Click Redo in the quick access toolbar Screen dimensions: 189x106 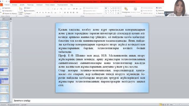[6, 1]
